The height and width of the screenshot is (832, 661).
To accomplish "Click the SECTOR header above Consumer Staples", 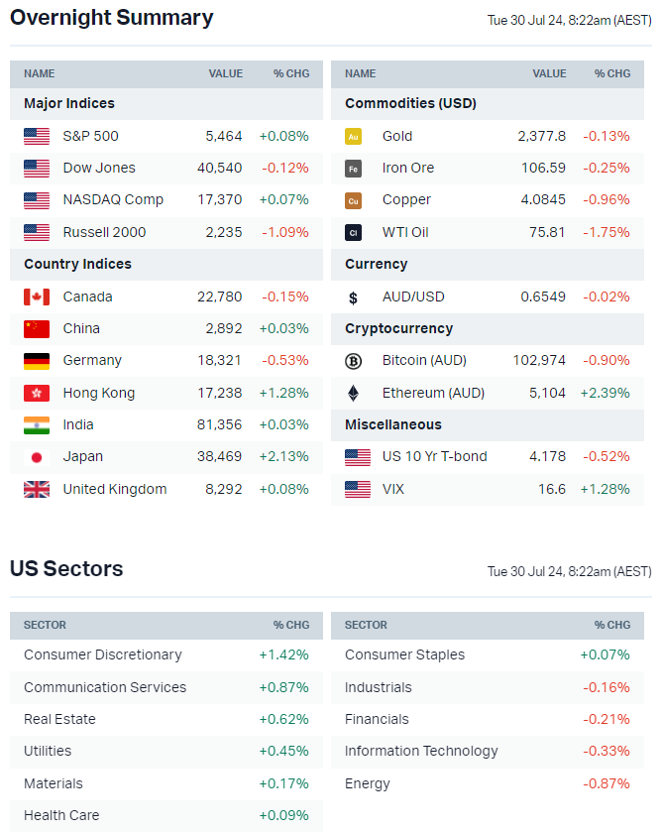I will tap(366, 625).
